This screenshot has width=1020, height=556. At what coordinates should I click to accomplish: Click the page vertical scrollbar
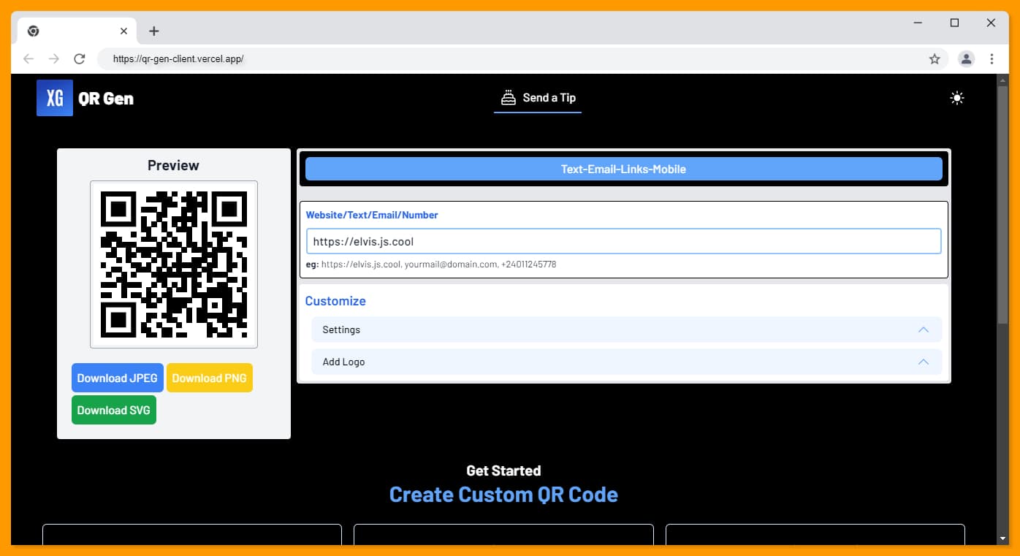[1002, 205]
